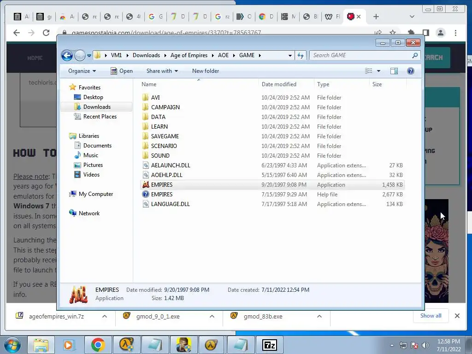Open the Share with menu

click(162, 71)
